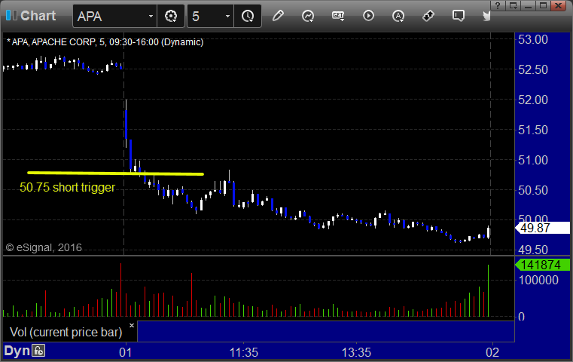Viewport: 573px width, 362px height.
Task: Click the Vol (current price bar) label
Action: click(x=66, y=333)
